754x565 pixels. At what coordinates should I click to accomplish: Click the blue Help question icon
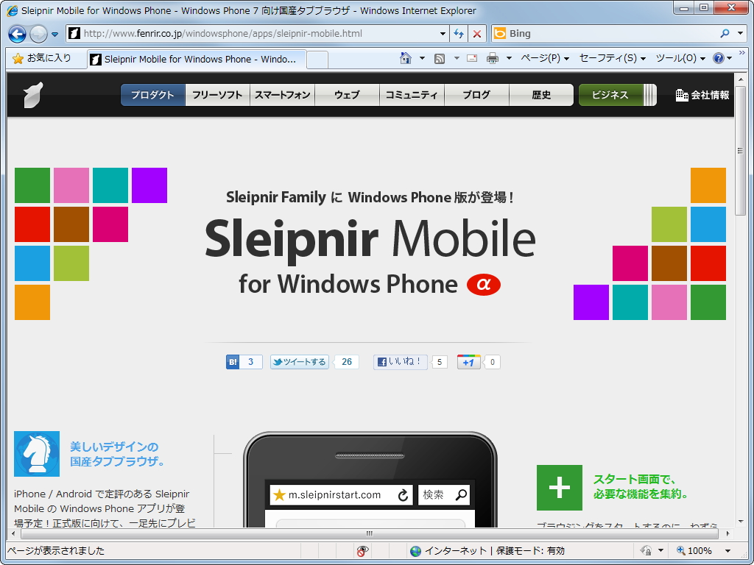point(719,58)
